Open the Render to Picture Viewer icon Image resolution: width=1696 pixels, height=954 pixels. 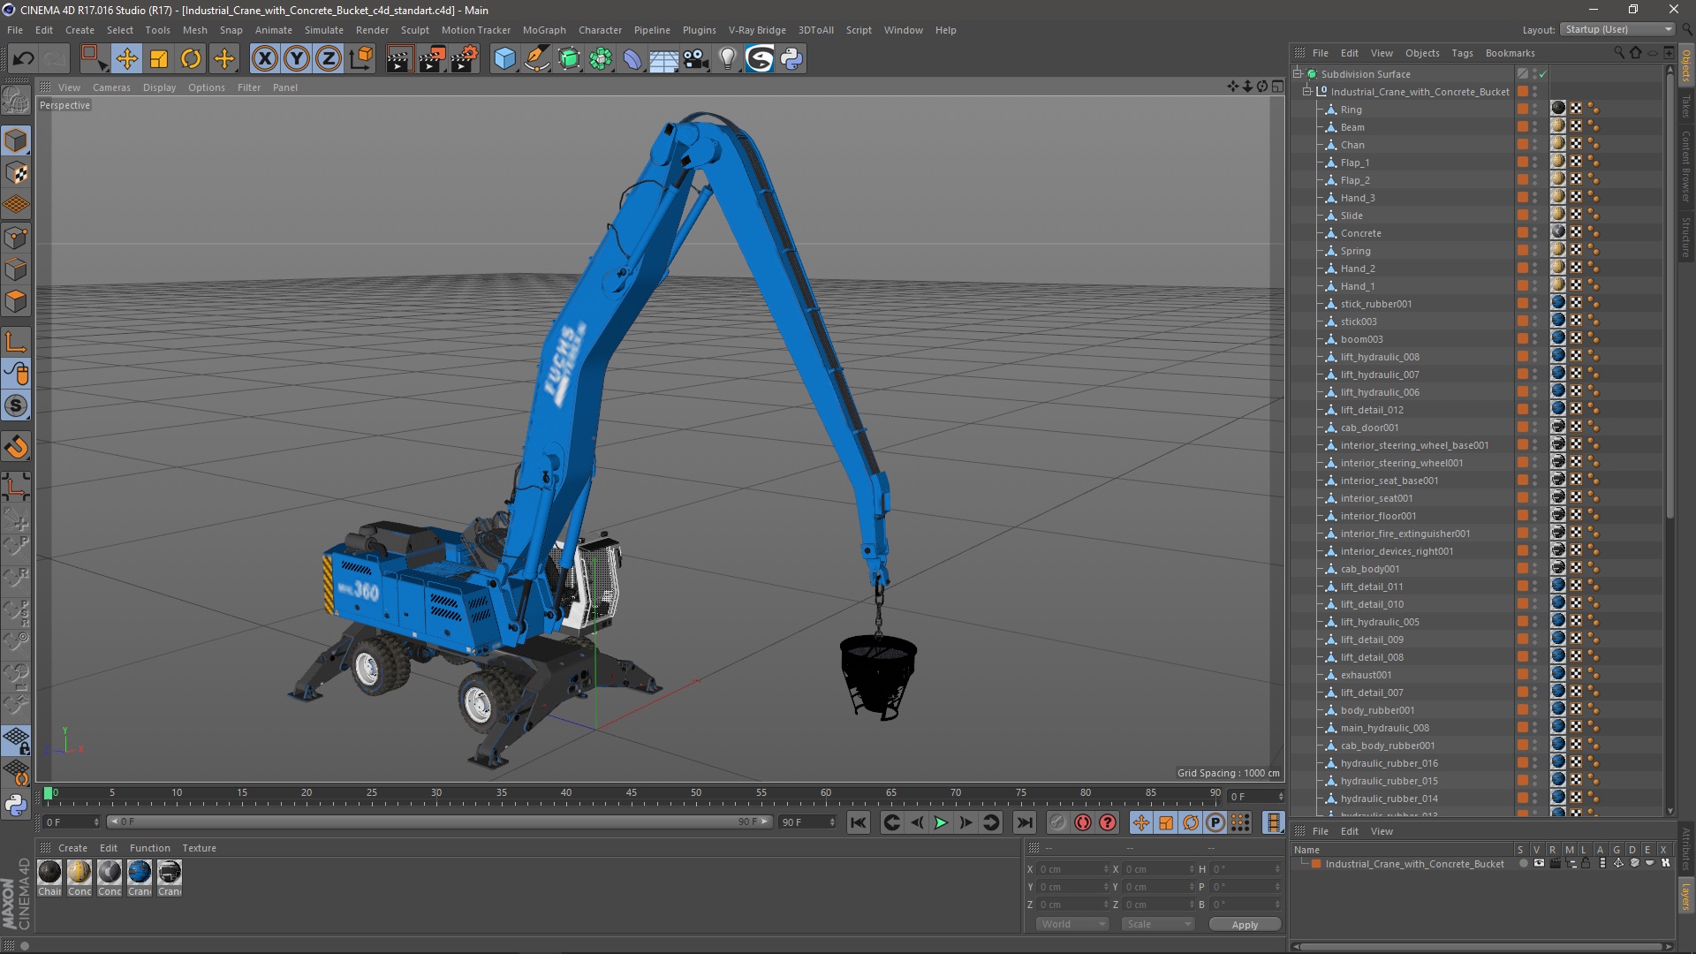pos(432,59)
